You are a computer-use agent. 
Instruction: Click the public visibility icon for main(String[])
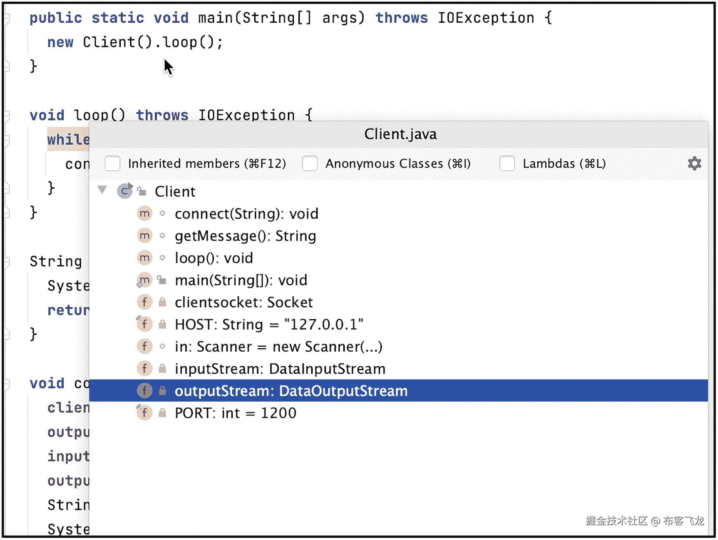162,280
